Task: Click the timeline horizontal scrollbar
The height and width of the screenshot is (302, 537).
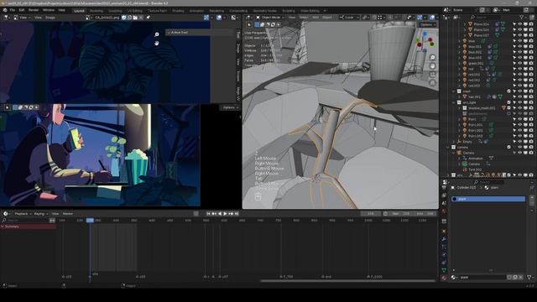Action: pos(347,281)
